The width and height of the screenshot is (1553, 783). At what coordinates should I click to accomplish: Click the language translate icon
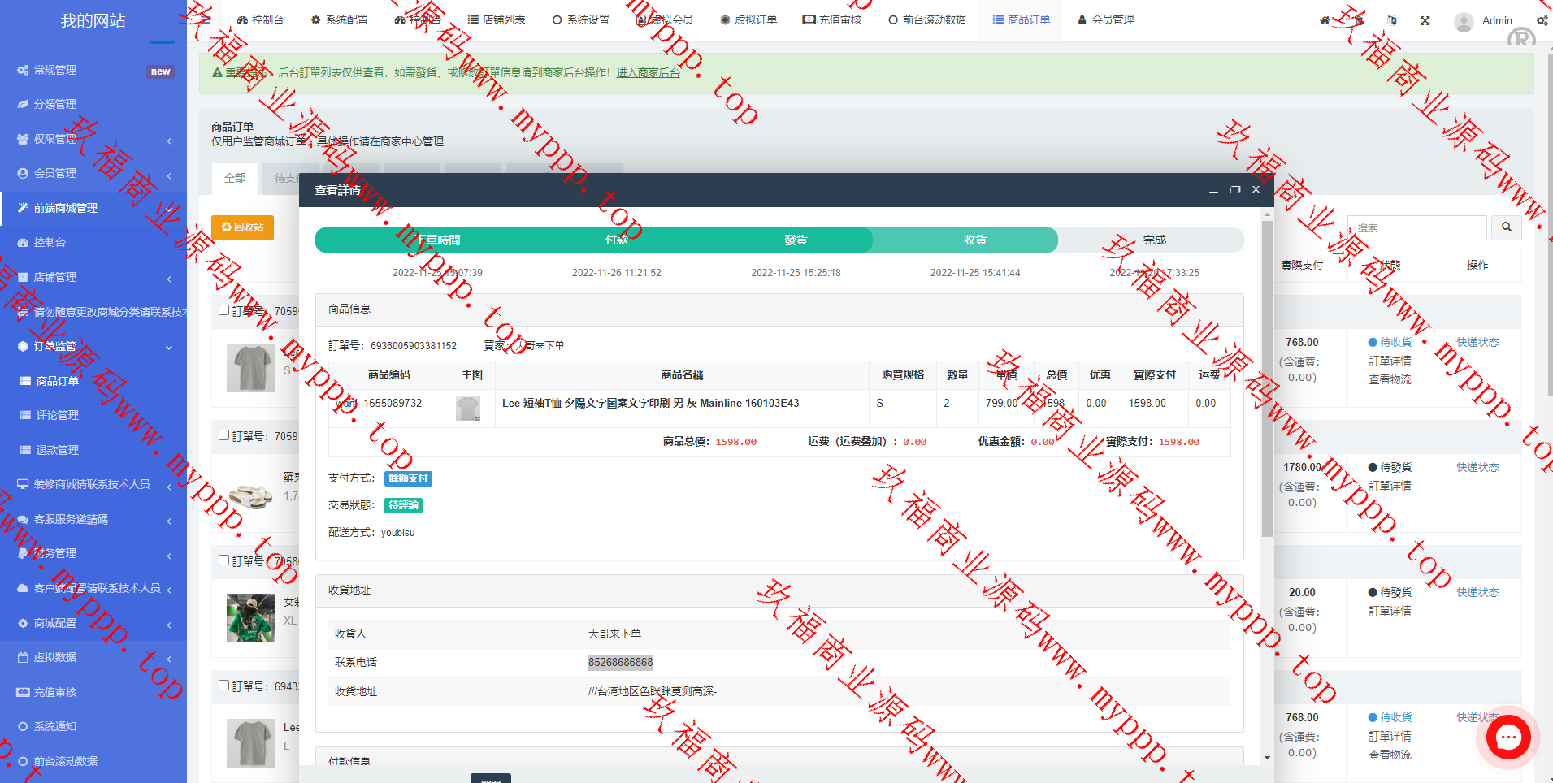tap(1391, 20)
